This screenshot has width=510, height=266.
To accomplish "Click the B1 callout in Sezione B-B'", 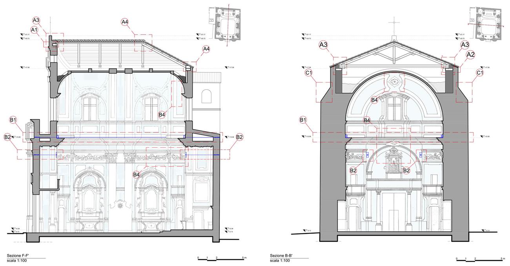I will click(x=303, y=120).
